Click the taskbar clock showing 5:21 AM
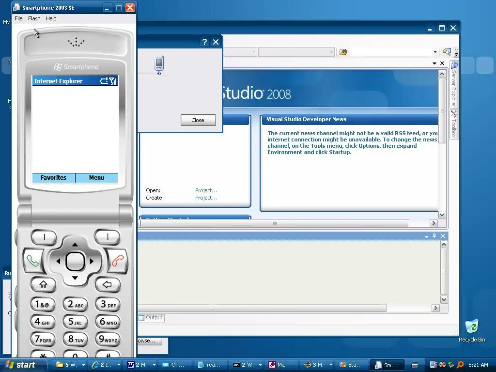This screenshot has width=496, height=372. (478, 365)
